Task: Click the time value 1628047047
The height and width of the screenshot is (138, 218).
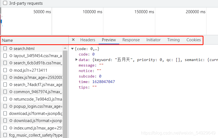Action: pyautogui.click(x=104, y=82)
